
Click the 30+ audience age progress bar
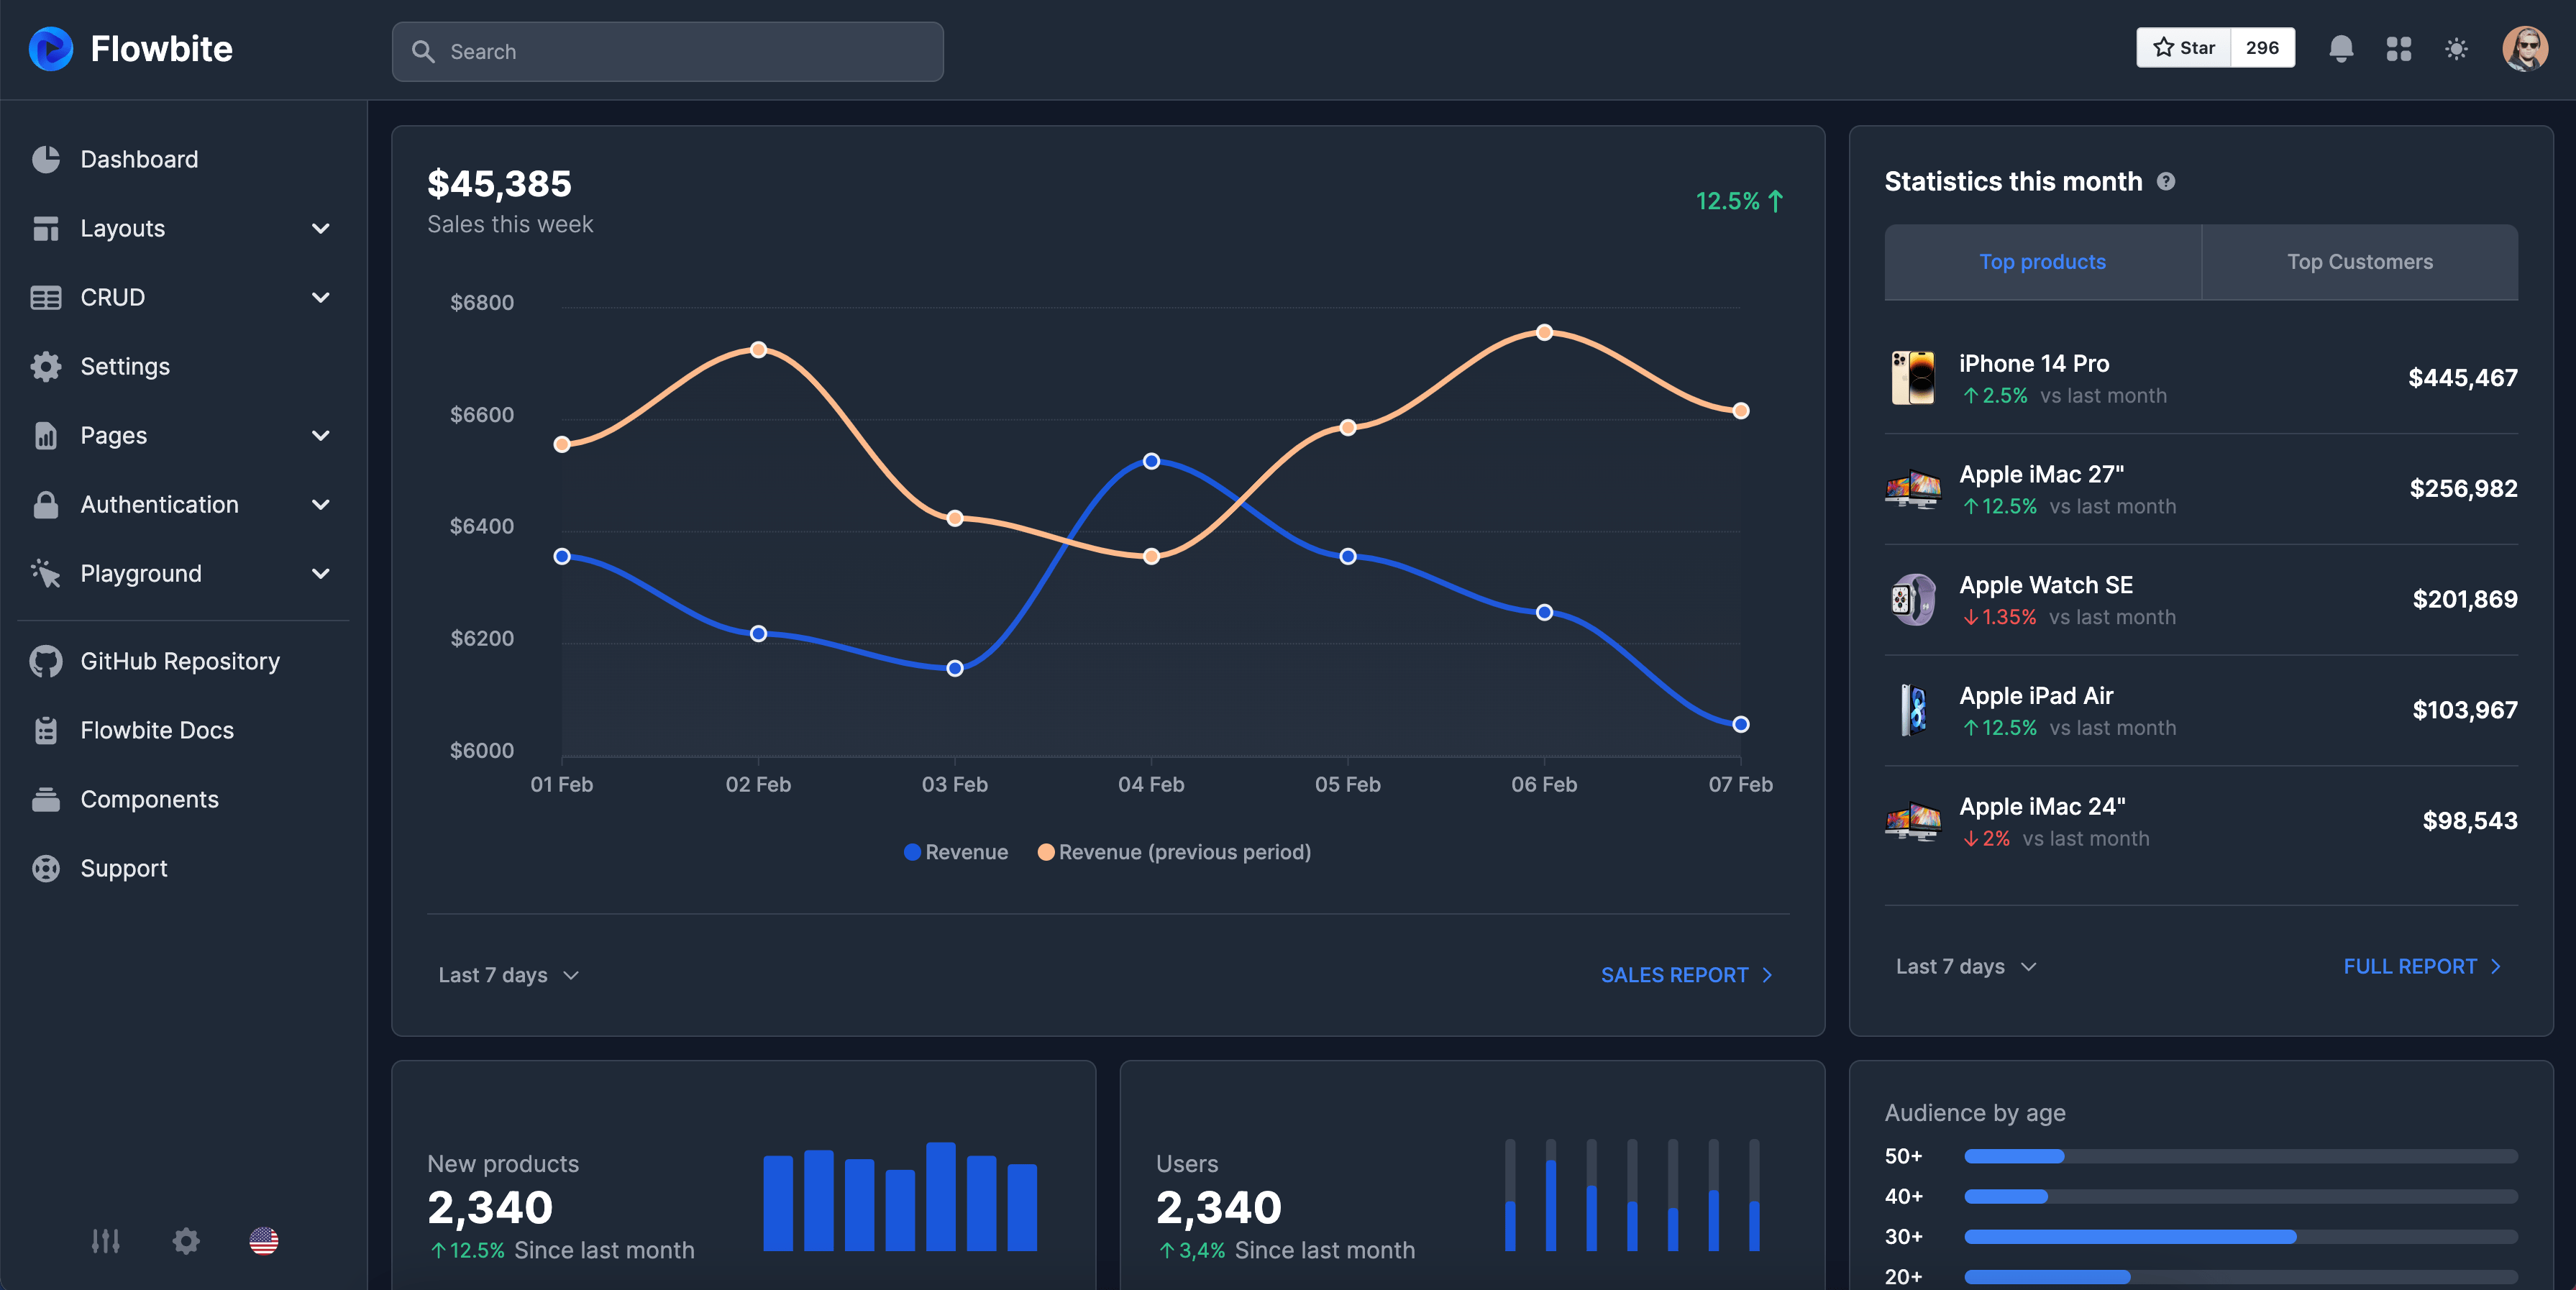click(2240, 1237)
